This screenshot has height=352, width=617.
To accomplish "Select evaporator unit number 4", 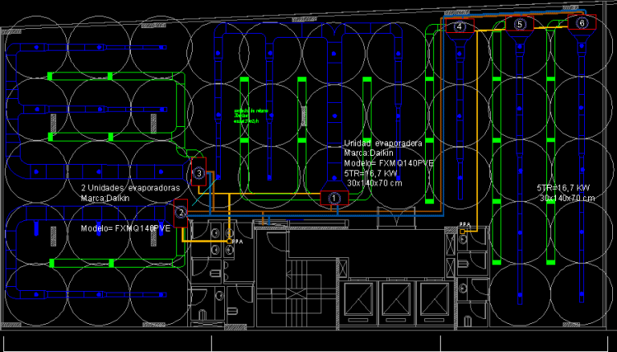I will point(460,26).
